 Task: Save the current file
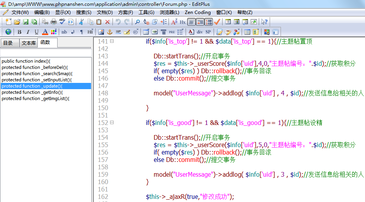26,22
